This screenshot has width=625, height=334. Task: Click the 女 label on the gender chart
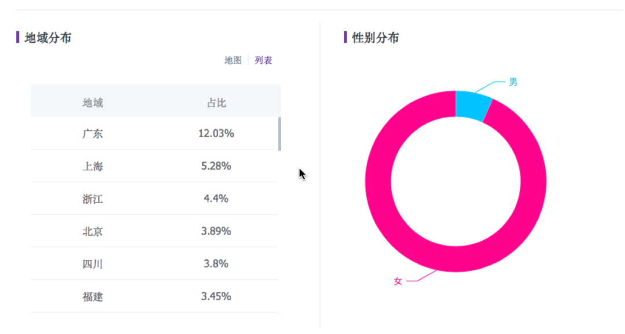click(x=398, y=281)
